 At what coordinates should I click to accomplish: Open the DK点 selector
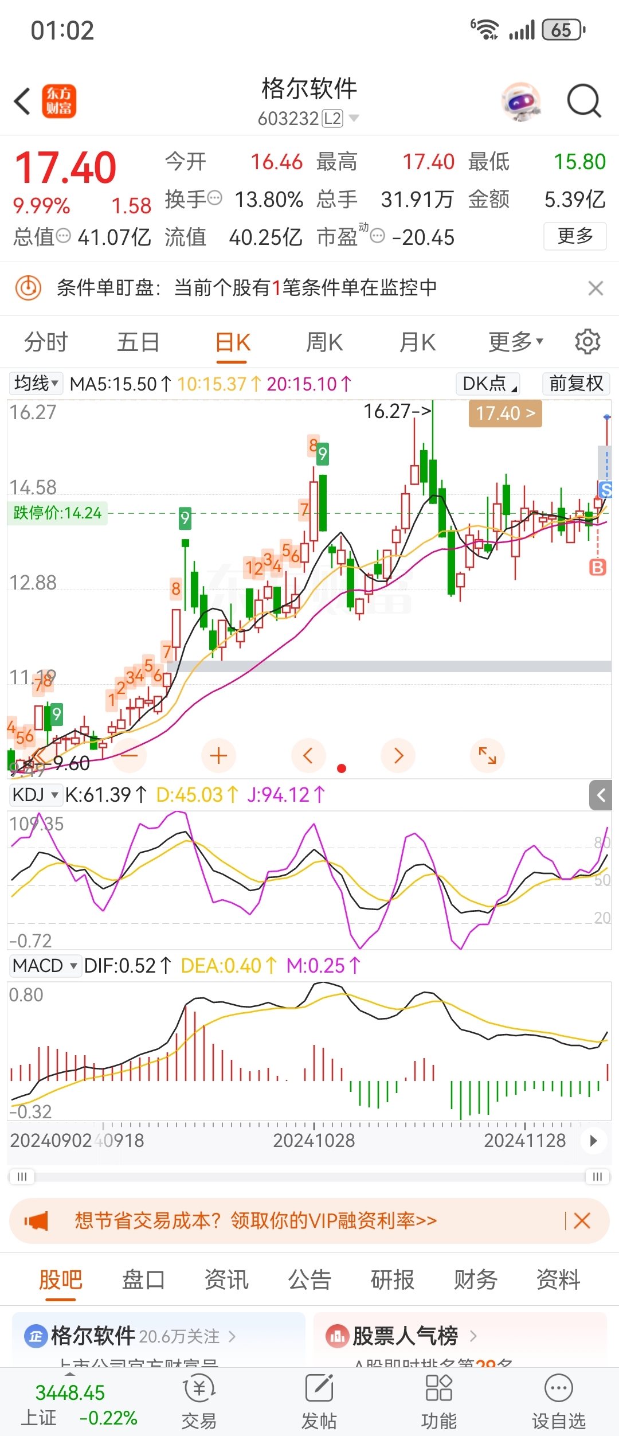point(488,383)
